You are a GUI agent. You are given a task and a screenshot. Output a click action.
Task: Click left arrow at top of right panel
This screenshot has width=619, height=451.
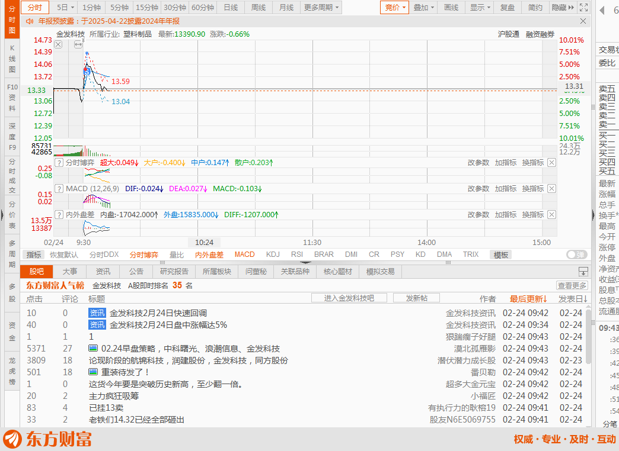tap(602, 11)
